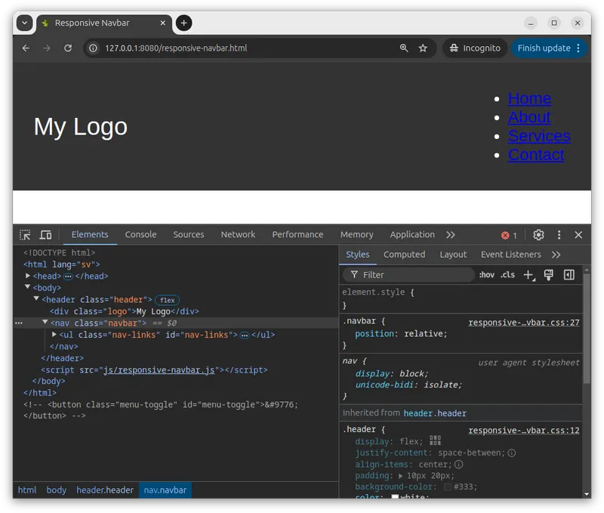Open the Computed styles tab
Screen dimensions: 604x513
coord(404,255)
